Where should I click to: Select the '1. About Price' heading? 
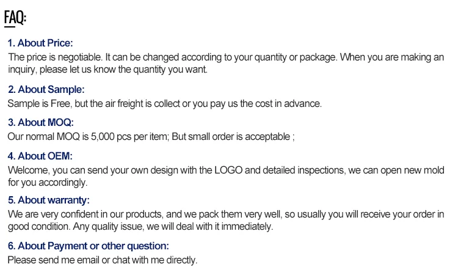coord(40,43)
